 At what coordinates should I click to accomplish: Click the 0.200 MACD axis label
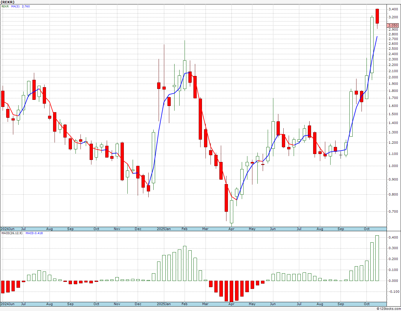pos(393,259)
